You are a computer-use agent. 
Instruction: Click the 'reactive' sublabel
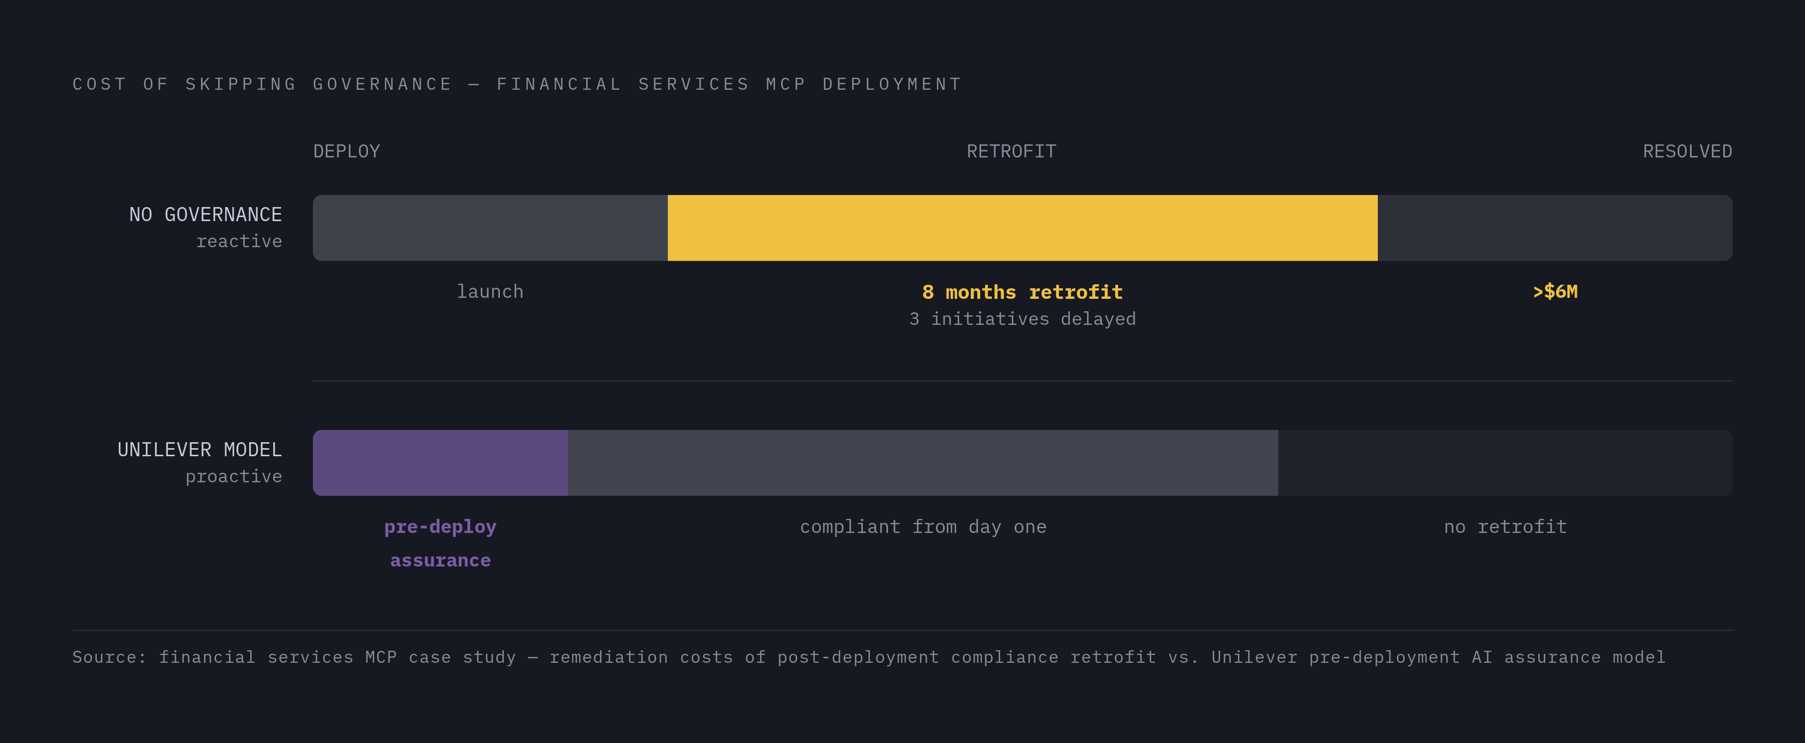coord(239,241)
